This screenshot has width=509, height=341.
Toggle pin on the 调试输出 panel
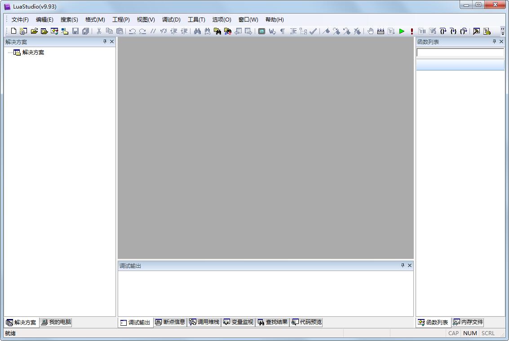pyautogui.click(x=403, y=265)
